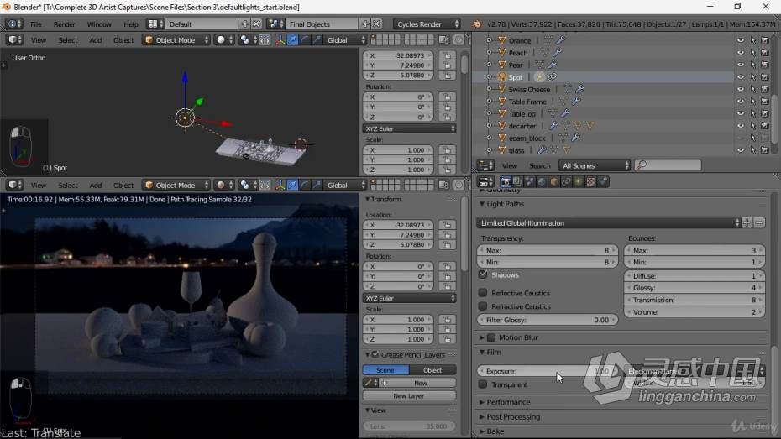Open the File menu
Viewport: 781px width, 439px height.
pyautogui.click(x=36, y=24)
